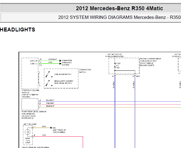This screenshot has height=148, width=181.
Task: Click the dashed steering column module box
Action: pyautogui.click(x=30, y=73)
